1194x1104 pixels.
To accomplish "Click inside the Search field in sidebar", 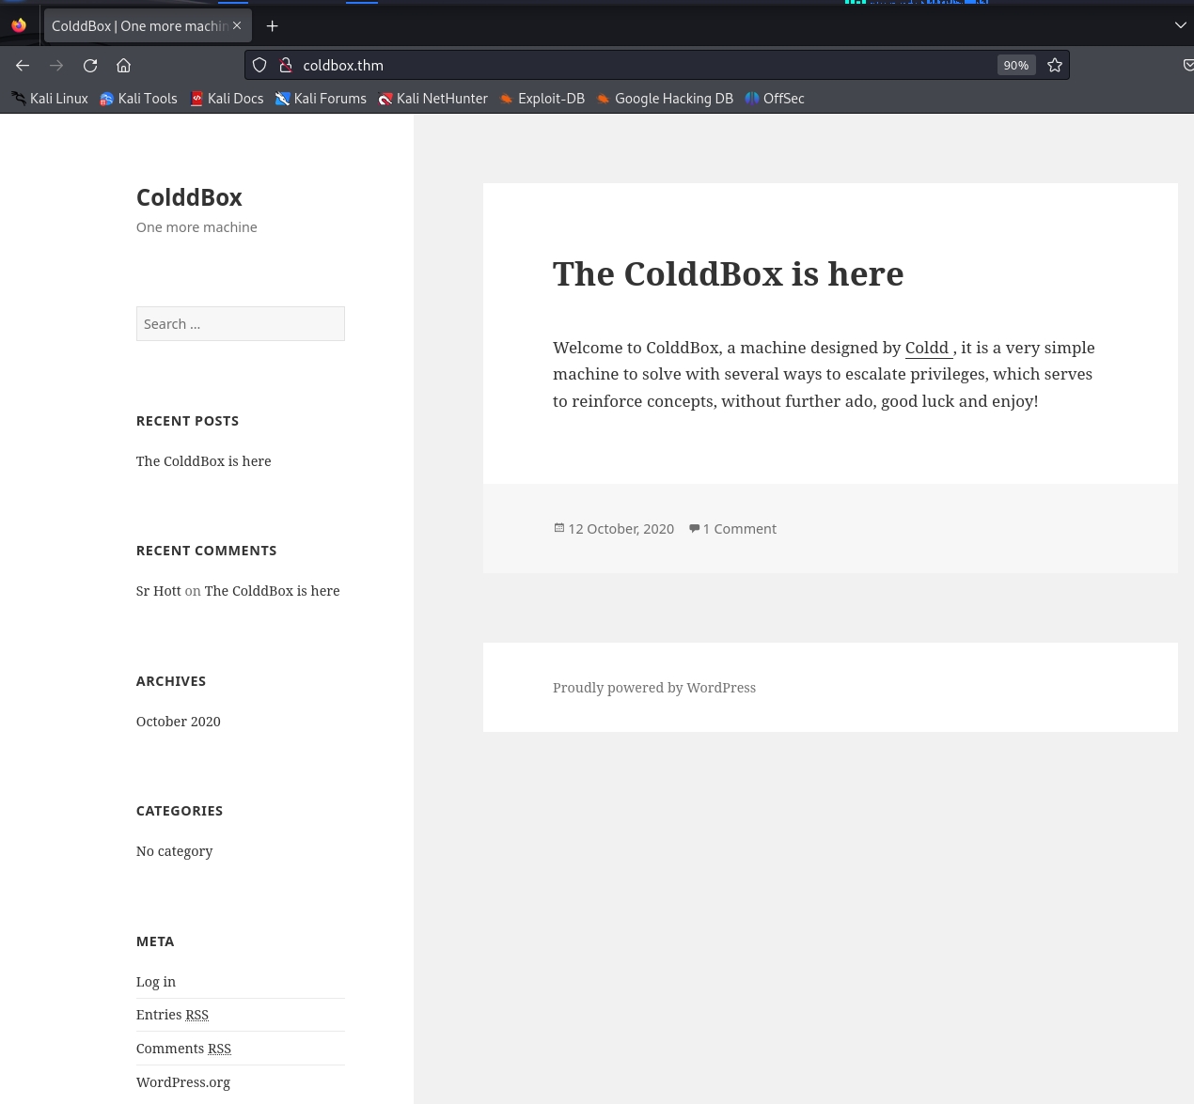I will tap(240, 324).
